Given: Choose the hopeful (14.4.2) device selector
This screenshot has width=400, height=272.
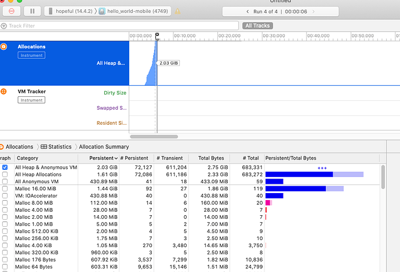Looking at the screenshot, I should coord(71,11).
